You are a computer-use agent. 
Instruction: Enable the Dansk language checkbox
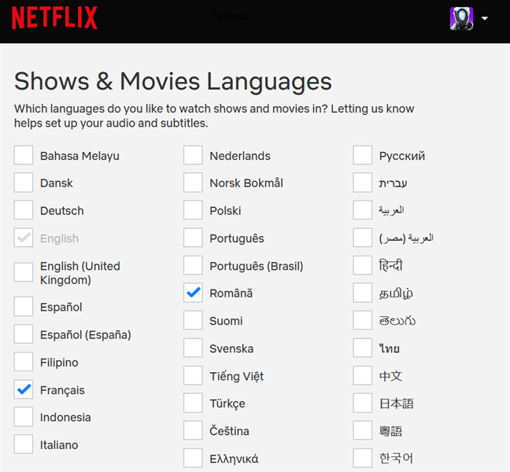24,183
